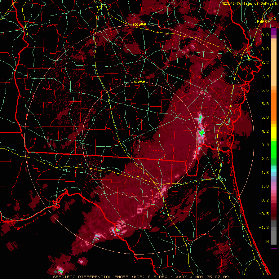Select the pink segment of the color bar
279x279 pixels.
(x=274, y=188)
